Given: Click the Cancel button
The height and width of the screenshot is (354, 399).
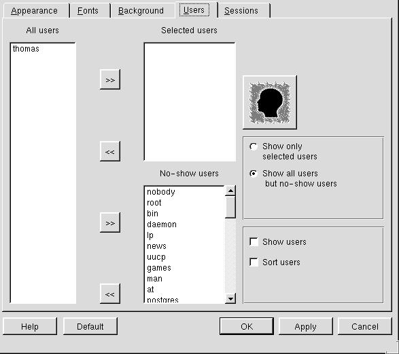Looking at the screenshot, I should click(x=364, y=326).
